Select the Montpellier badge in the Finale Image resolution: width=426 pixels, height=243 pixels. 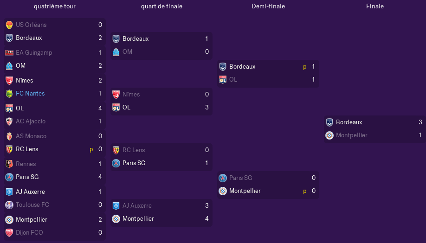click(x=329, y=135)
